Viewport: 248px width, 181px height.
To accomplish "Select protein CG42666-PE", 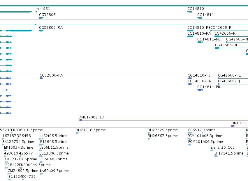I will pos(229,75).
